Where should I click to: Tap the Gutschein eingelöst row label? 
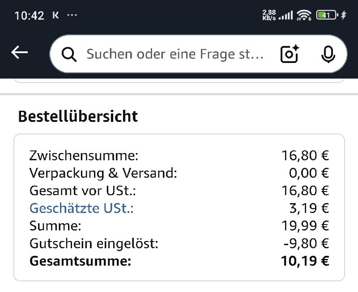point(94,243)
